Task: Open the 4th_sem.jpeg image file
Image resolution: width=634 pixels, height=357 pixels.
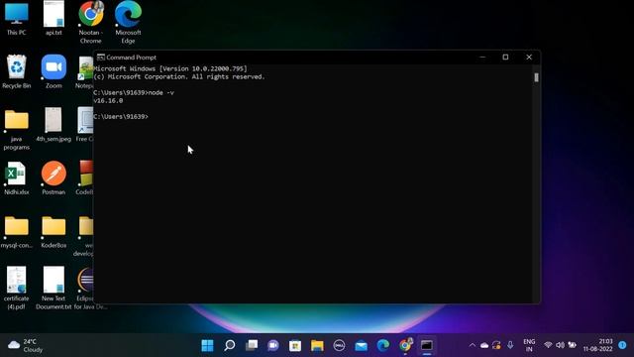Action: pyautogui.click(x=53, y=125)
